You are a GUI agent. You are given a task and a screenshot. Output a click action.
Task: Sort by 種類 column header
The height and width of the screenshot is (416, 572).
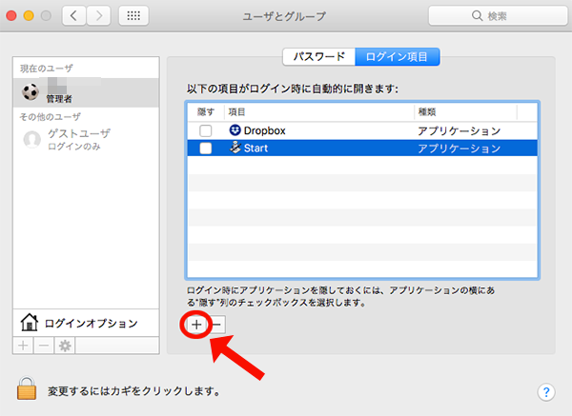[465, 111]
